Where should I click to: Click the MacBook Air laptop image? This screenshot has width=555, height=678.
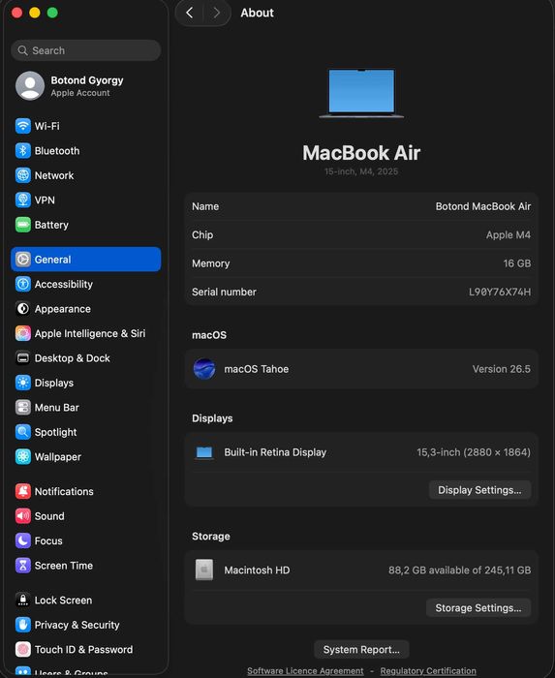click(361, 93)
